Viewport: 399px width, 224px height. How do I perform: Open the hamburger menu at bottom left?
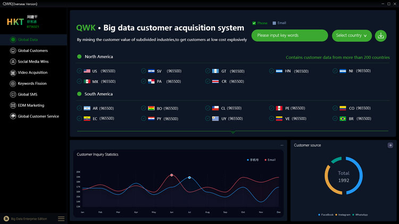61,218
